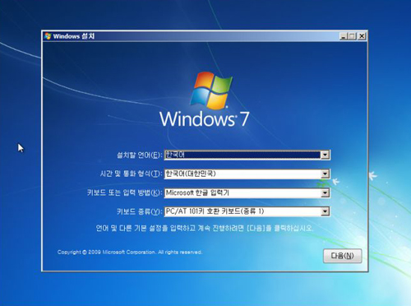Image resolution: width=411 pixels, height=306 pixels.
Task: Close the Windows 설치 window
Action: coord(362,36)
